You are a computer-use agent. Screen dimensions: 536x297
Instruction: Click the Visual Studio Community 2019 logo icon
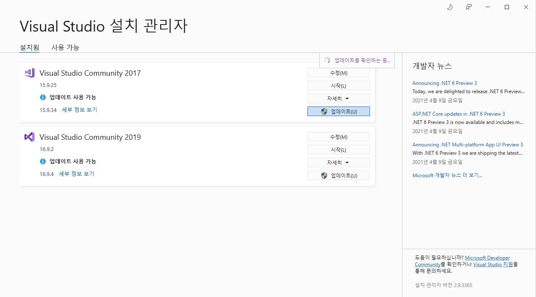click(x=30, y=137)
